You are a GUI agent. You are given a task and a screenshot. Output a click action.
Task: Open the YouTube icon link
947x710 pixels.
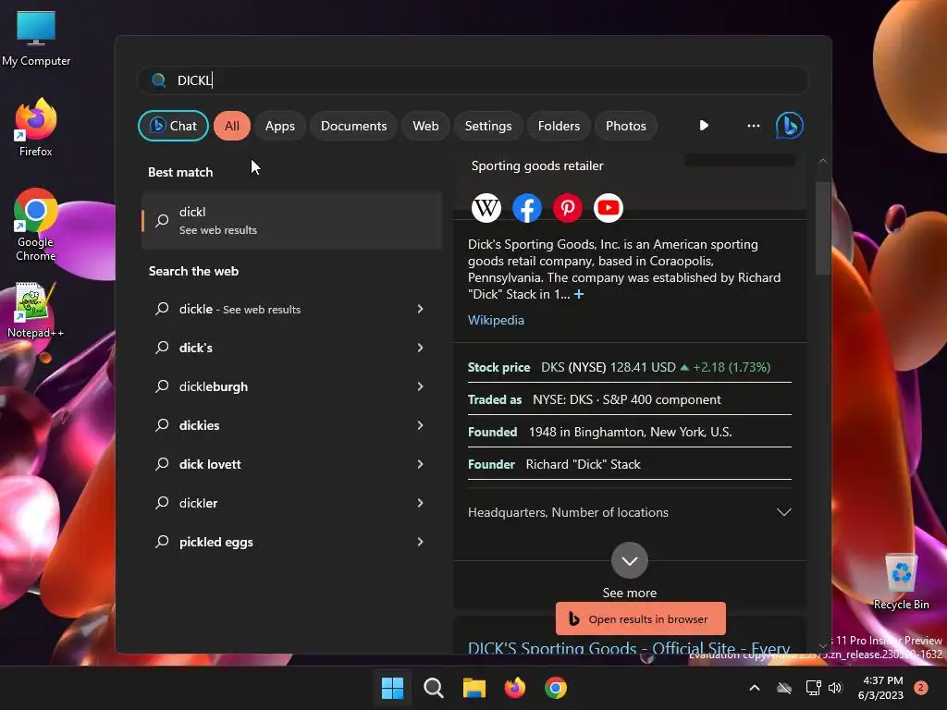609,208
